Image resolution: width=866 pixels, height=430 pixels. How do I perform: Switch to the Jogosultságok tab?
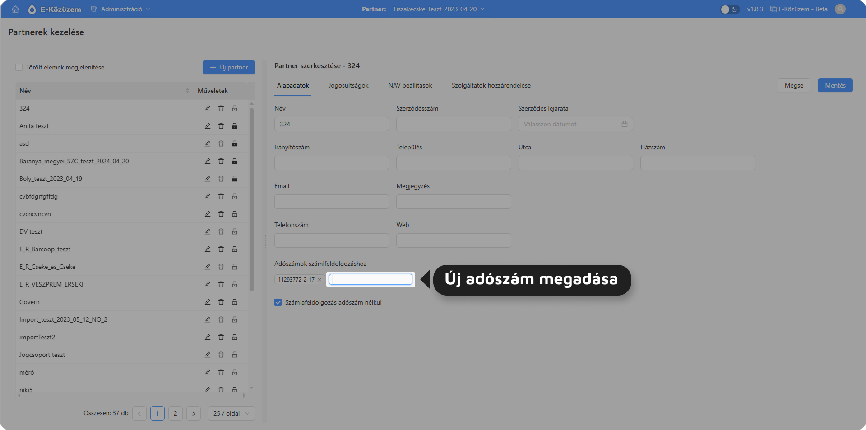coord(348,85)
